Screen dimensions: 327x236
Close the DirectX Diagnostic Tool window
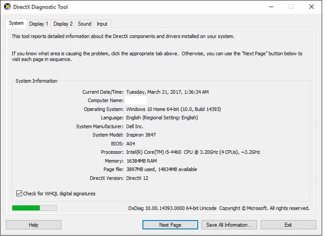312,7
